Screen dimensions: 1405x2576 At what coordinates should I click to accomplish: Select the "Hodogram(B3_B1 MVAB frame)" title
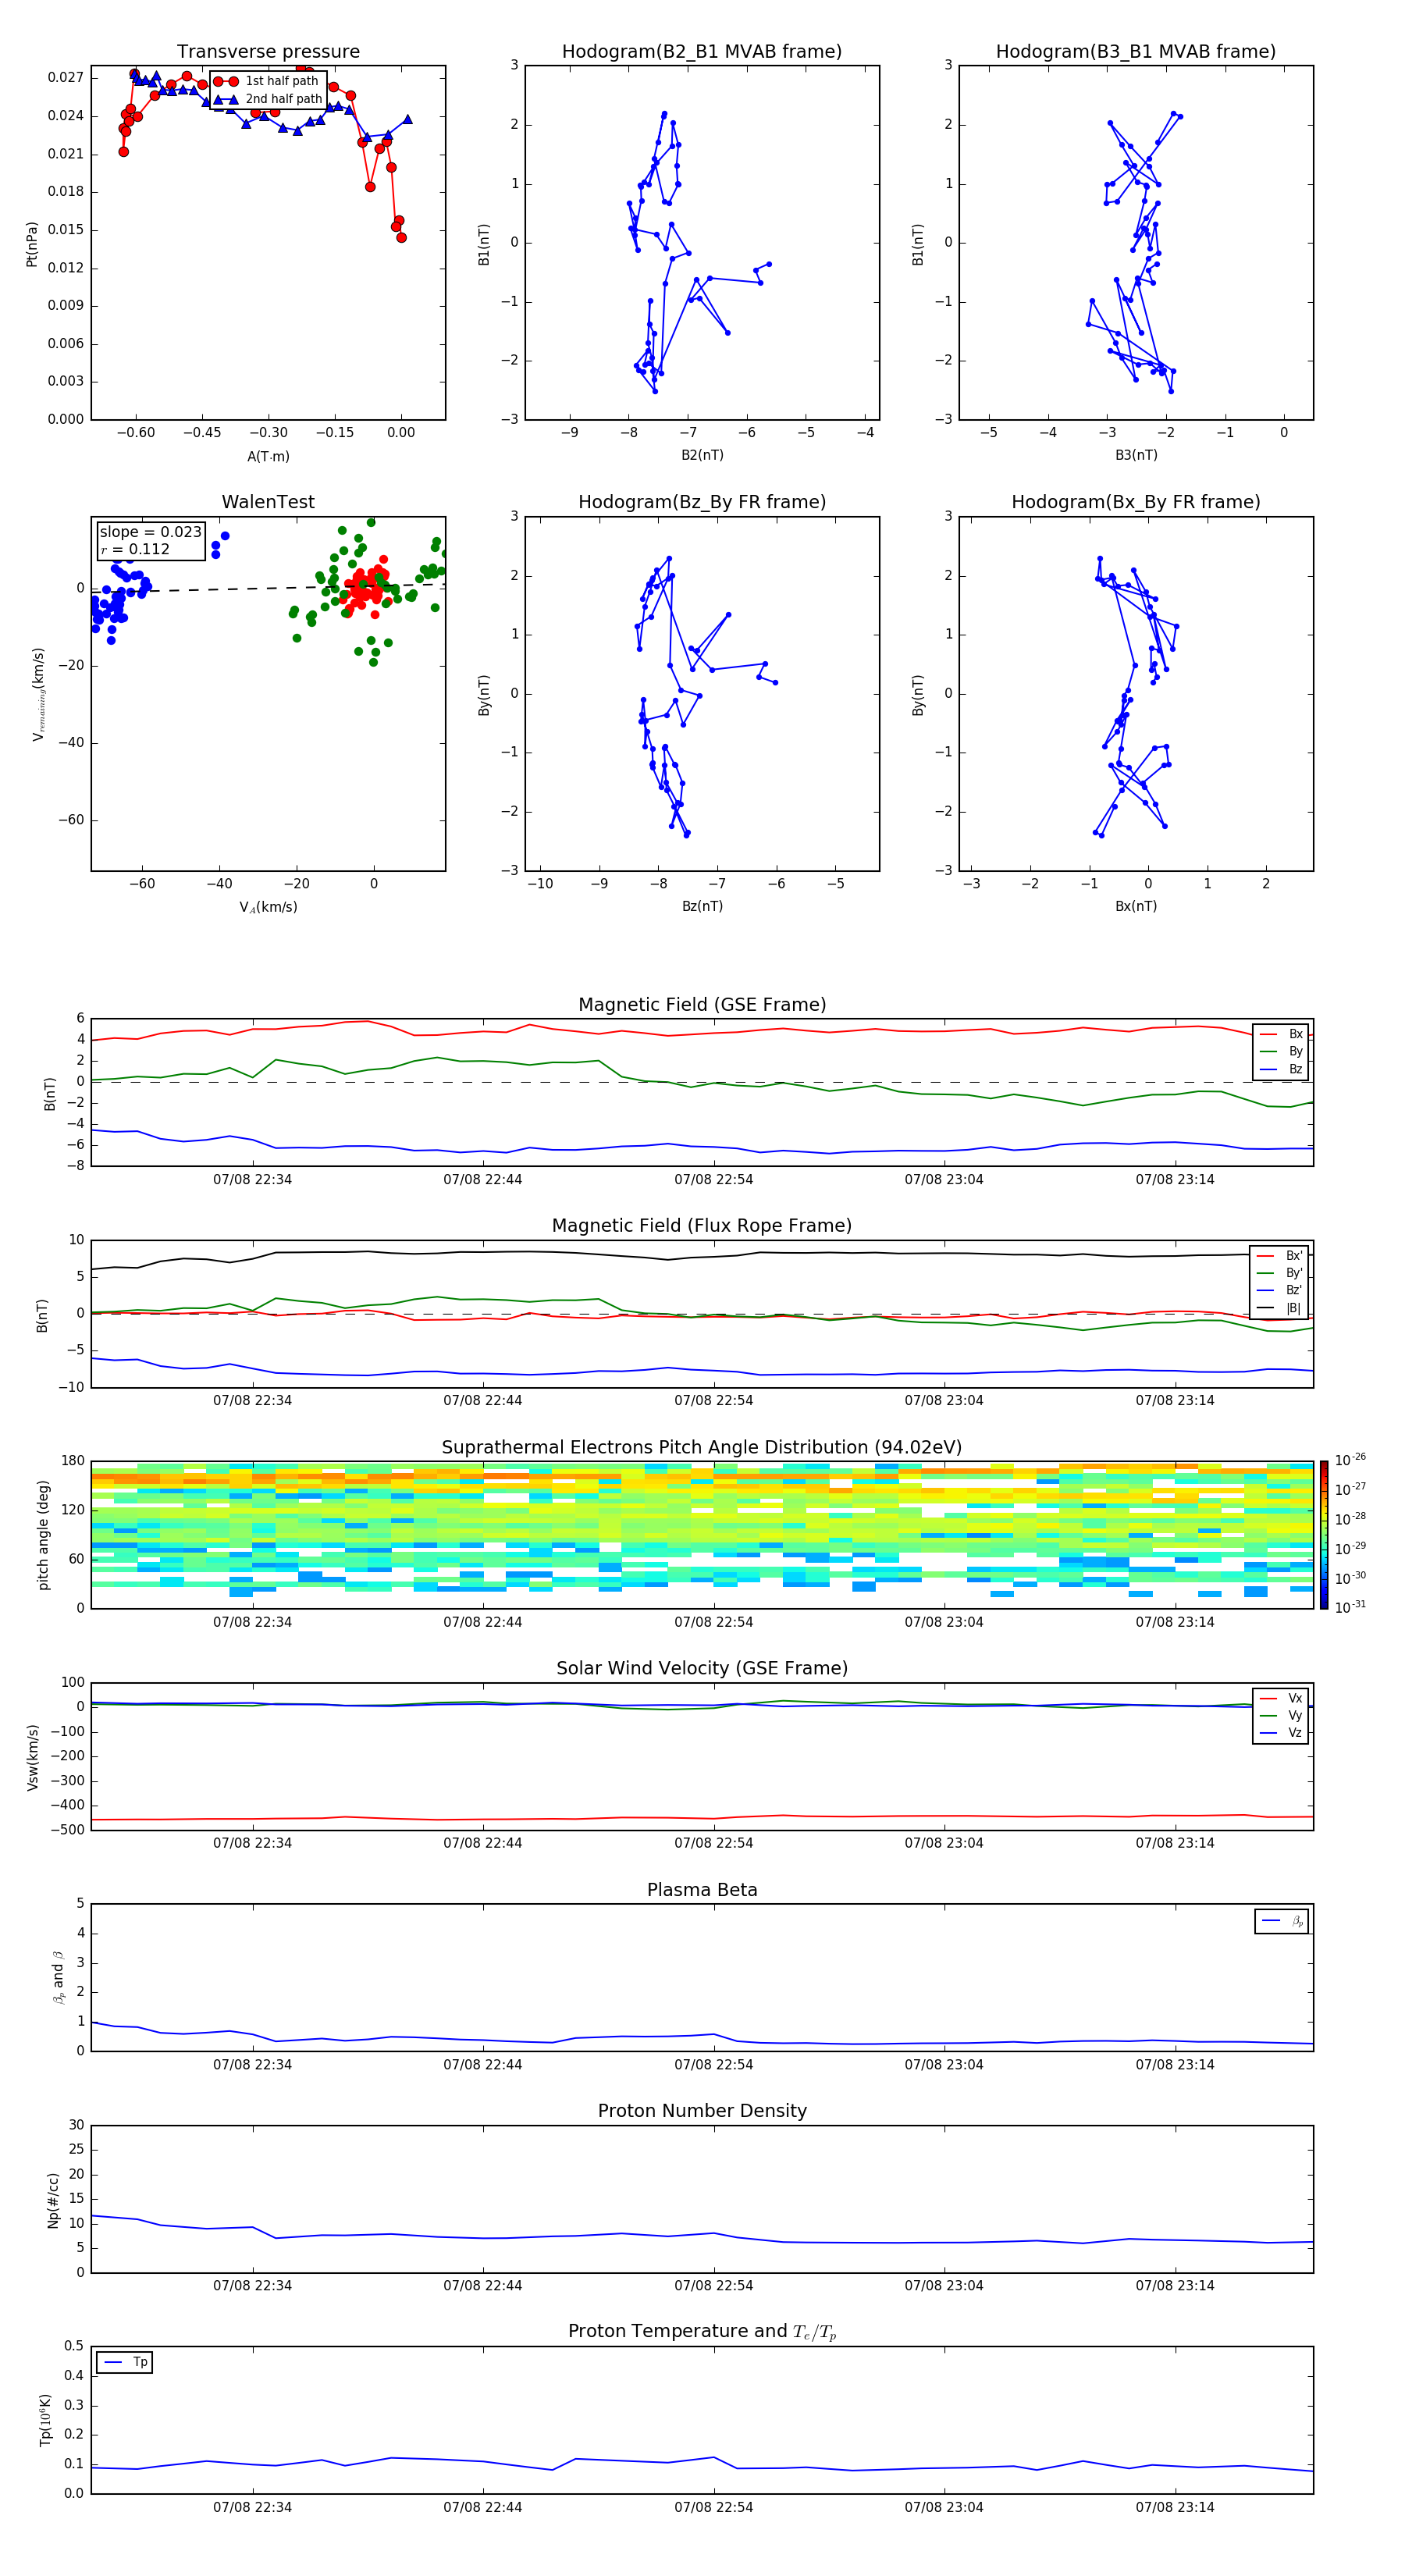point(1136,52)
